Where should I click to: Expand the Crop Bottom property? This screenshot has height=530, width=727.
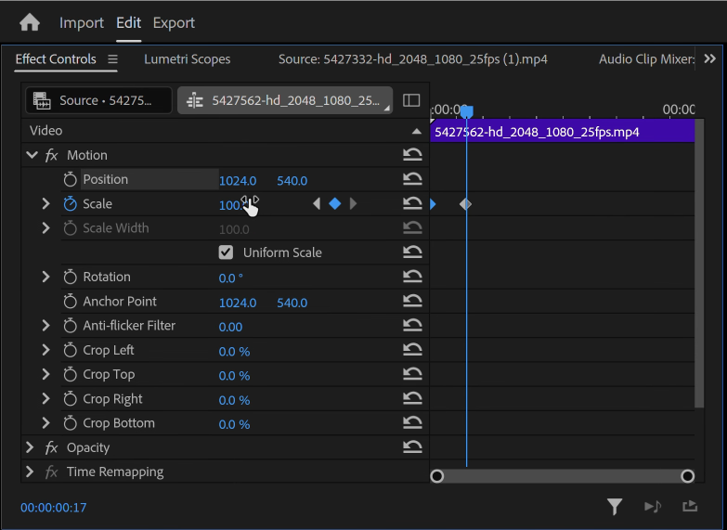tap(45, 423)
